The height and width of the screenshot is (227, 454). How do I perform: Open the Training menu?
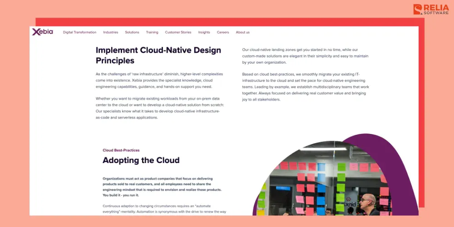point(152,32)
